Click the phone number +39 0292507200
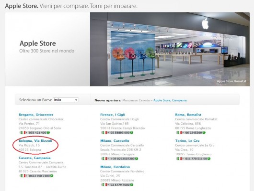 pyautogui.click(x=123, y=159)
